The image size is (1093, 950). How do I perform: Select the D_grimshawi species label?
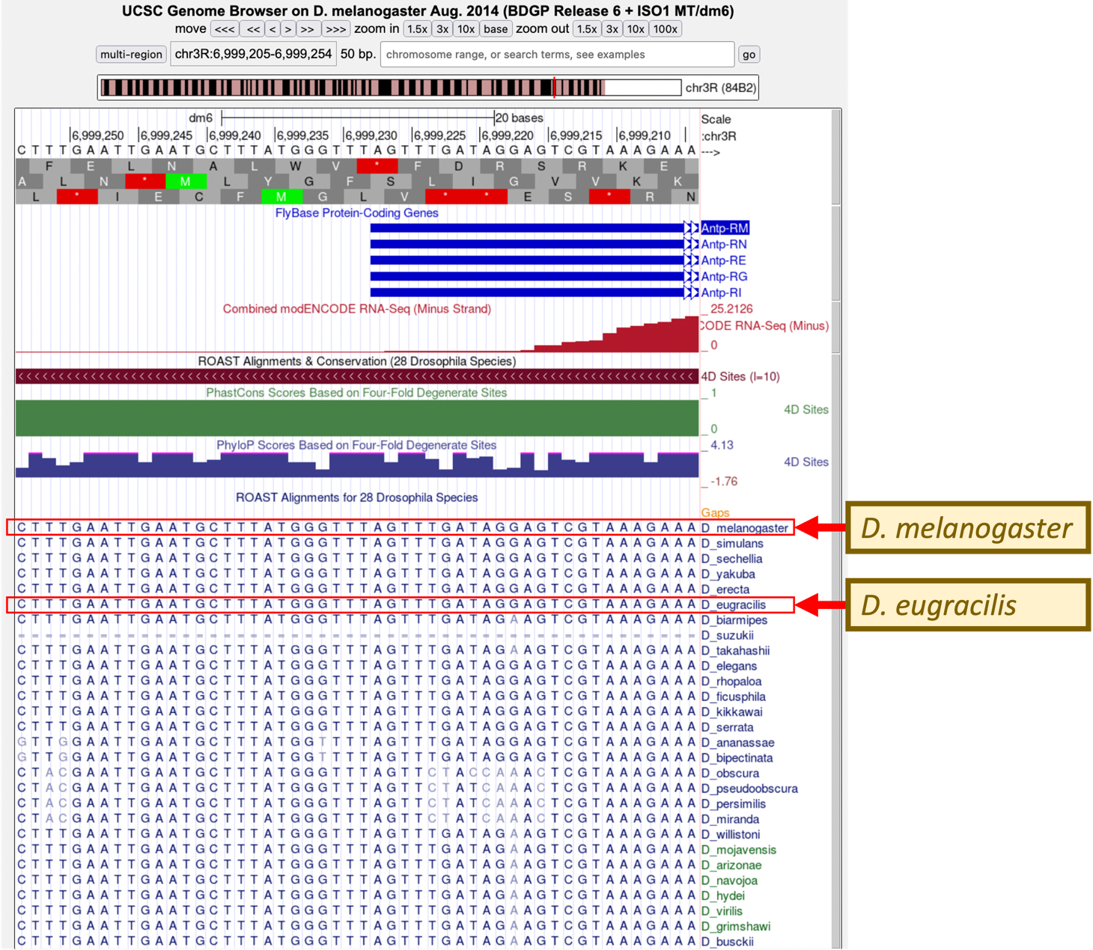click(735, 927)
